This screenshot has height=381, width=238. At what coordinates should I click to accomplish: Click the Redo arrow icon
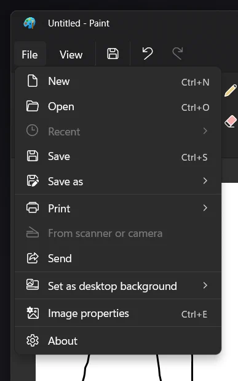click(178, 54)
